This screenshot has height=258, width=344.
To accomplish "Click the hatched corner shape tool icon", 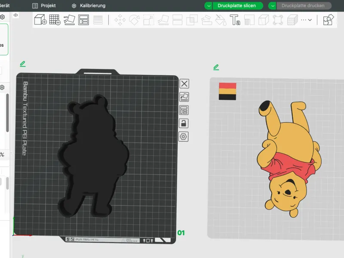I will click(249, 20).
